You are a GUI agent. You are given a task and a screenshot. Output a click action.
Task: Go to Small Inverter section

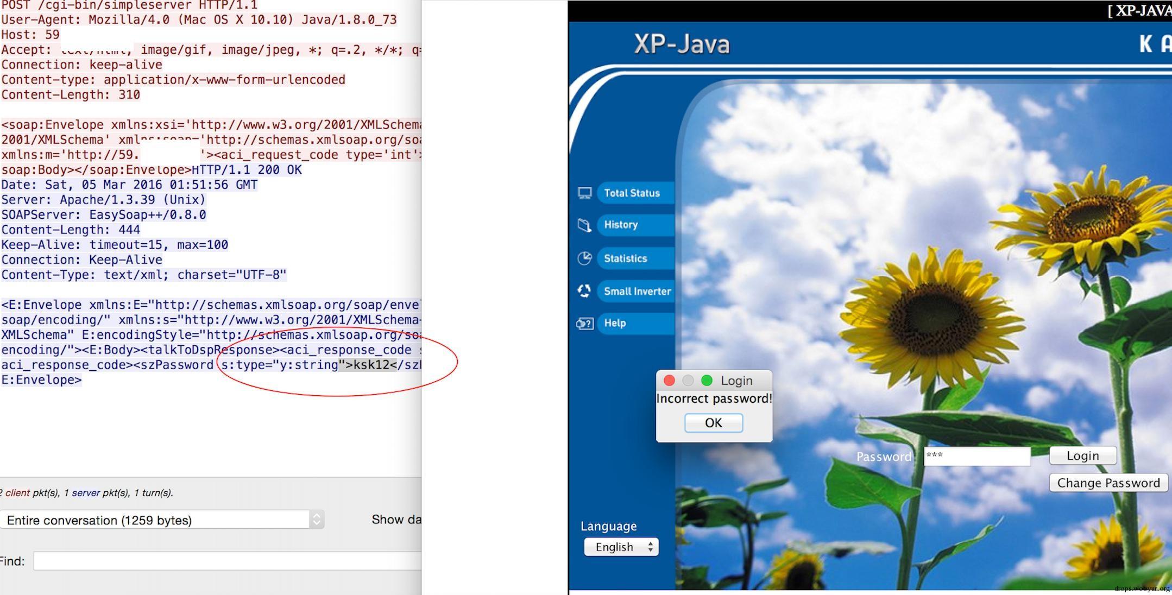coord(637,291)
